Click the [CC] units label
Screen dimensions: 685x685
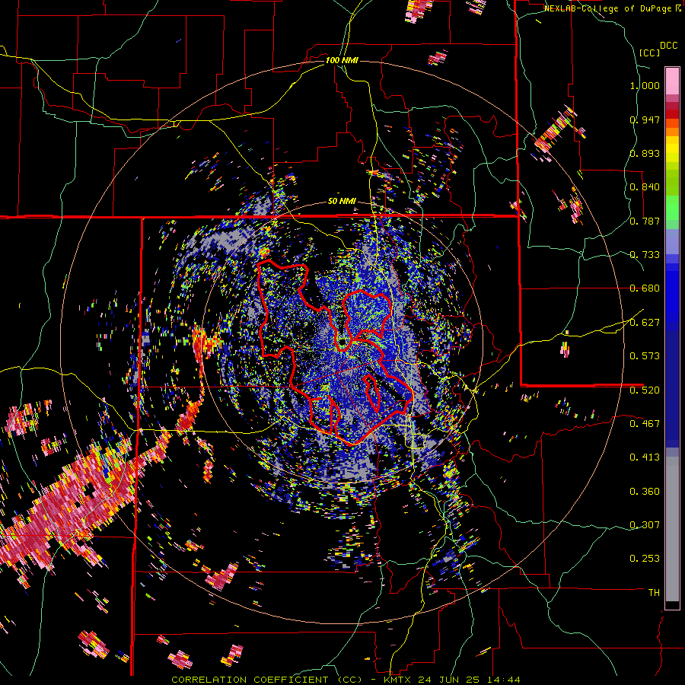[649, 53]
